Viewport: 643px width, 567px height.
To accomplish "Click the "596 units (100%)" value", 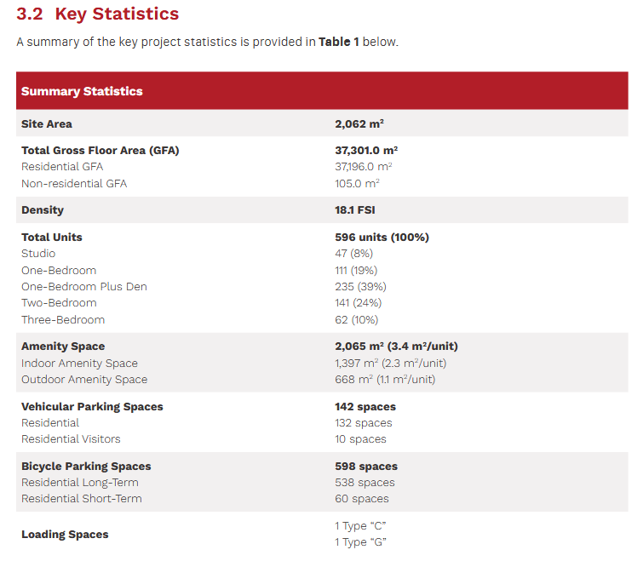I will click(382, 237).
